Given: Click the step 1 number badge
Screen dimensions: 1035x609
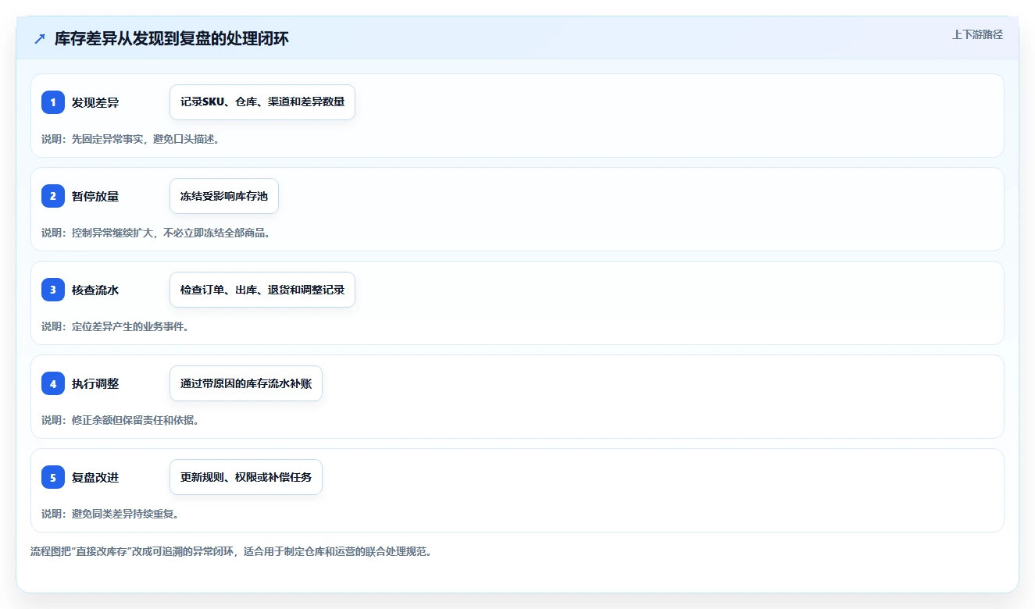Looking at the screenshot, I should click(x=53, y=102).
